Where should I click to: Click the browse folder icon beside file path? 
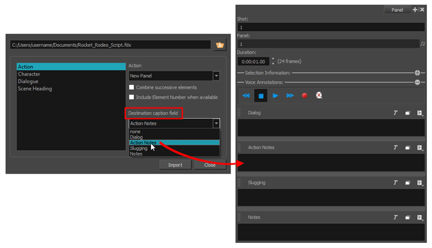pyautogui.click(x=220, y=45)
